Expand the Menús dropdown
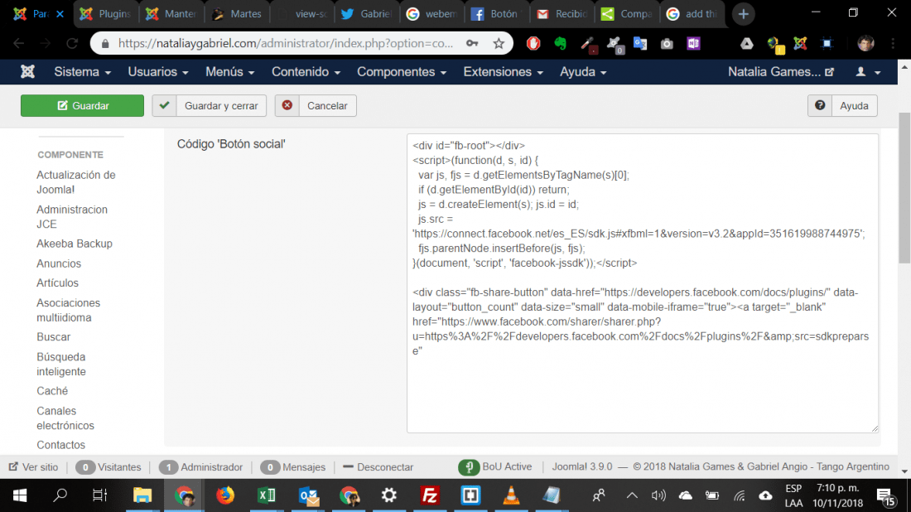The image size is (911, 512). (x=230, y=72)
